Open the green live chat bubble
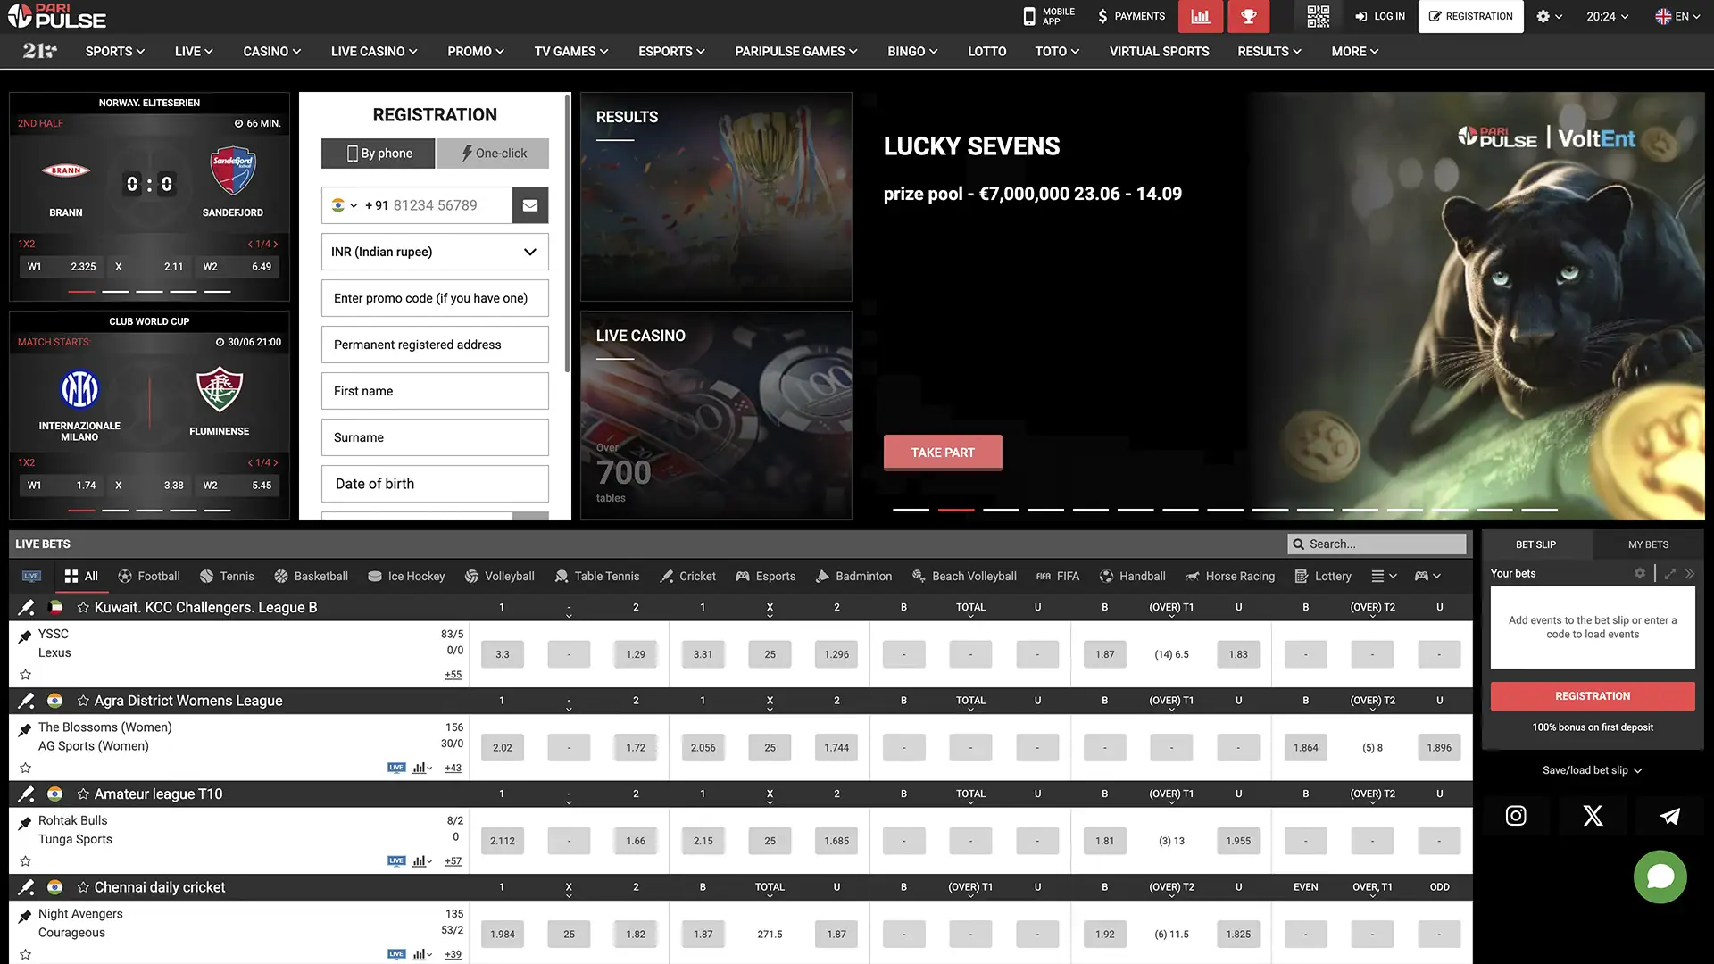The width and height of the screenshot is (1714, 964). 1660,877
